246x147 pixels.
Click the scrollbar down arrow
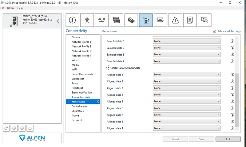(x=237, y=129)
